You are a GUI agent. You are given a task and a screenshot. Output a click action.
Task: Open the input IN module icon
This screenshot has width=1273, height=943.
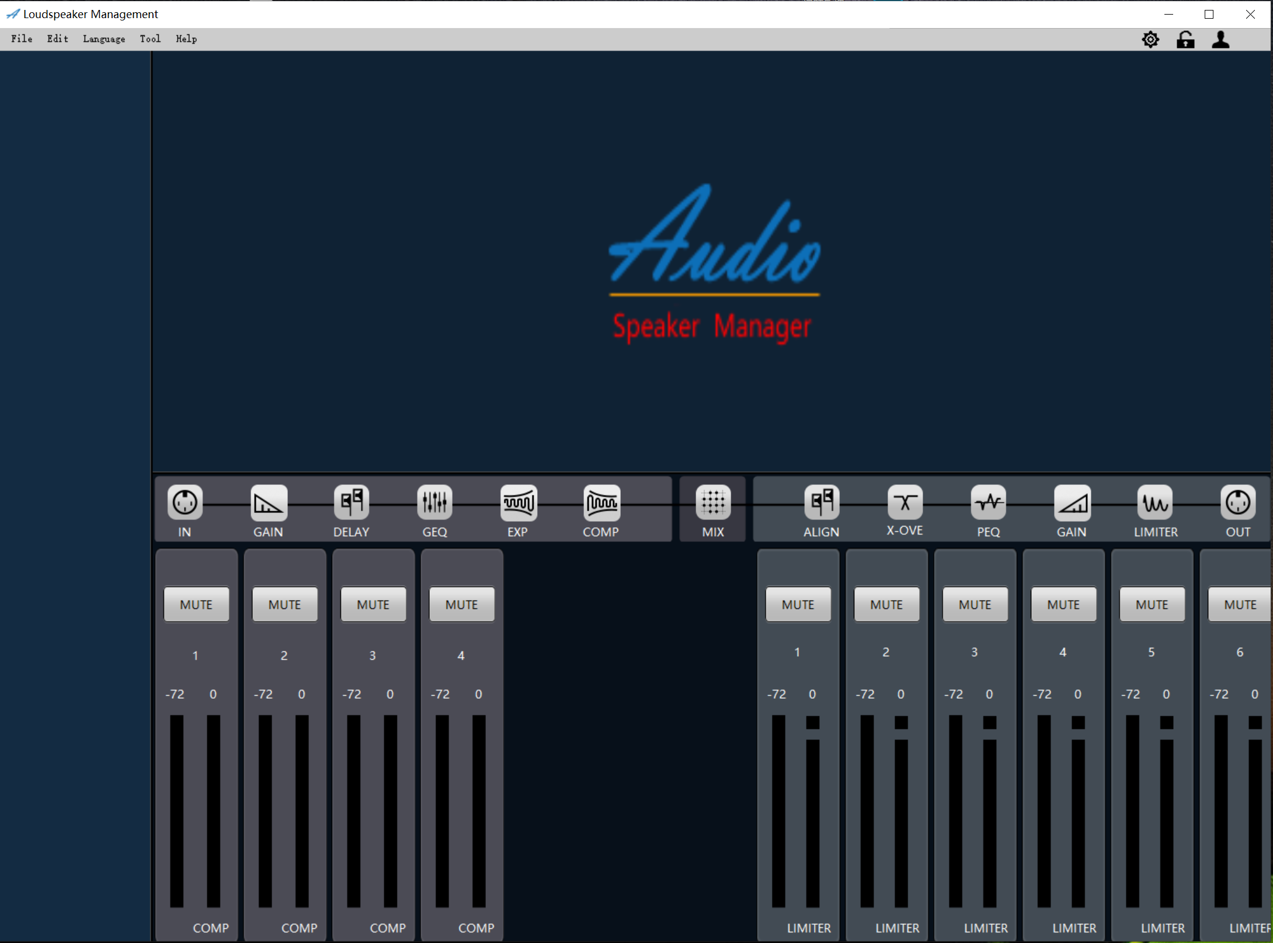185,502
